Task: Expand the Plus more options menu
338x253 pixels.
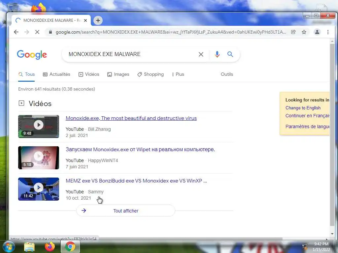Action: (x=178, y=74)
